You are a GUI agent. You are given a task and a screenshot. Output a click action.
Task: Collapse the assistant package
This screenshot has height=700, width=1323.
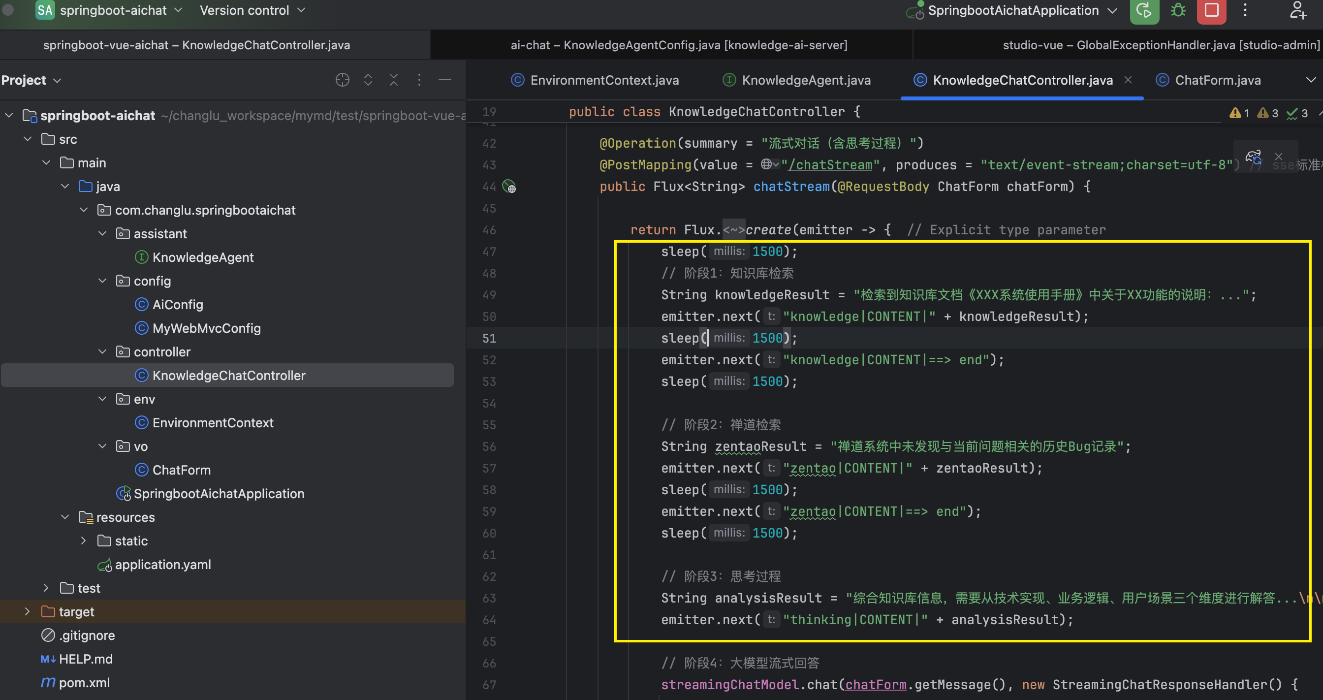102,234
